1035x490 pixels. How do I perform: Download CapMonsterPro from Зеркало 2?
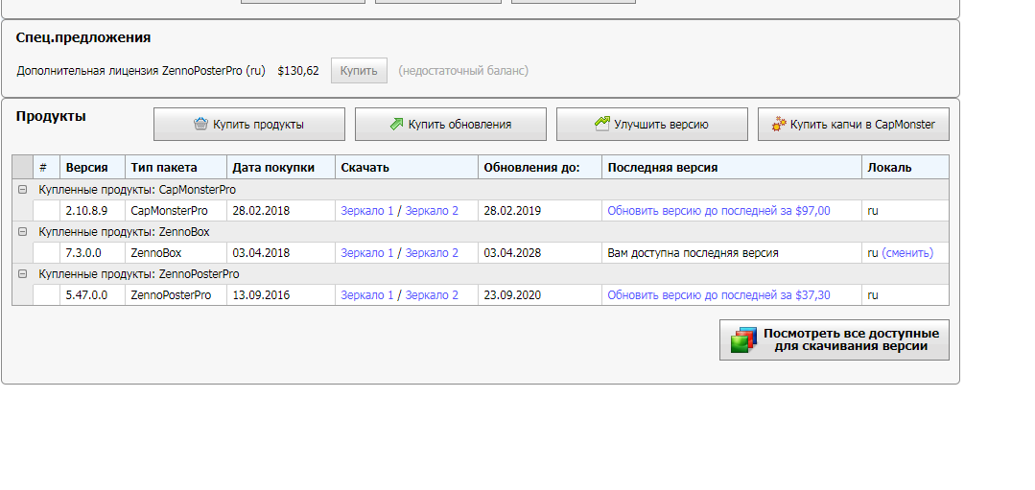pos(432,211)
